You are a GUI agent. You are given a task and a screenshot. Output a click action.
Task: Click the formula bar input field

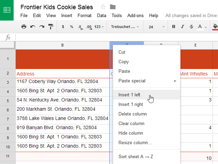[116, 37]
